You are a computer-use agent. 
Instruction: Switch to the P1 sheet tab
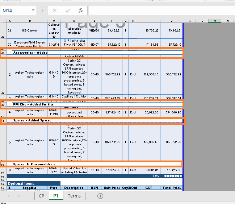[56, 196]
